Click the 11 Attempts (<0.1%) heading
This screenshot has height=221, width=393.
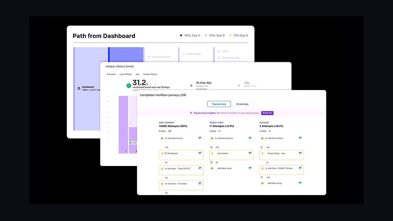click(221, 126)
